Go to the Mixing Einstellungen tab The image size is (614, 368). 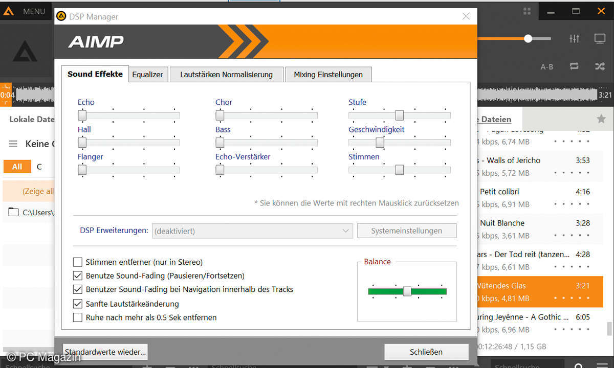point(328,75)
